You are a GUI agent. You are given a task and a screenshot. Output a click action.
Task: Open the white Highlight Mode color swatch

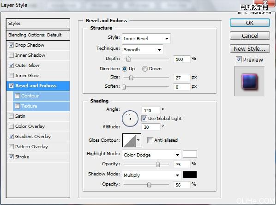click(190, 155)
